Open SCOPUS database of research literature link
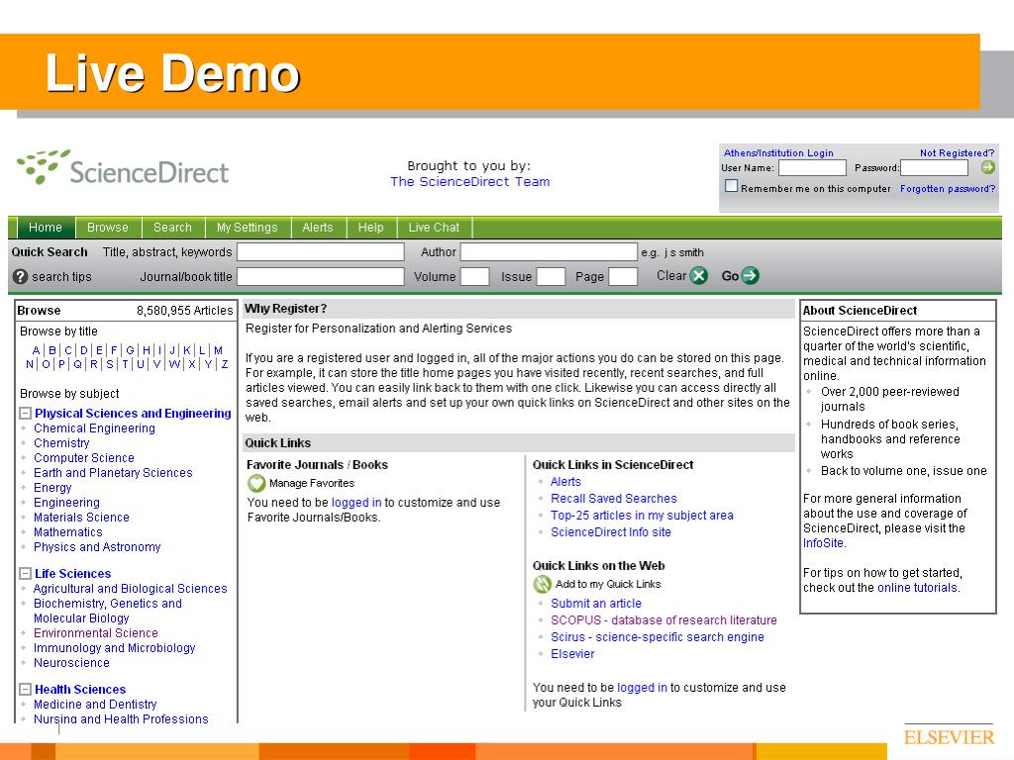The width and height of the screenshot is (1014, 760). tap(664, 620)
